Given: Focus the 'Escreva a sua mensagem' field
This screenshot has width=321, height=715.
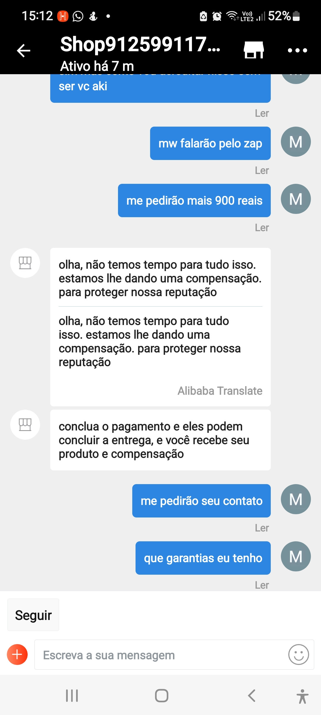Looking at the screenshot, I should pyautogui.click(x=160, y=655).
